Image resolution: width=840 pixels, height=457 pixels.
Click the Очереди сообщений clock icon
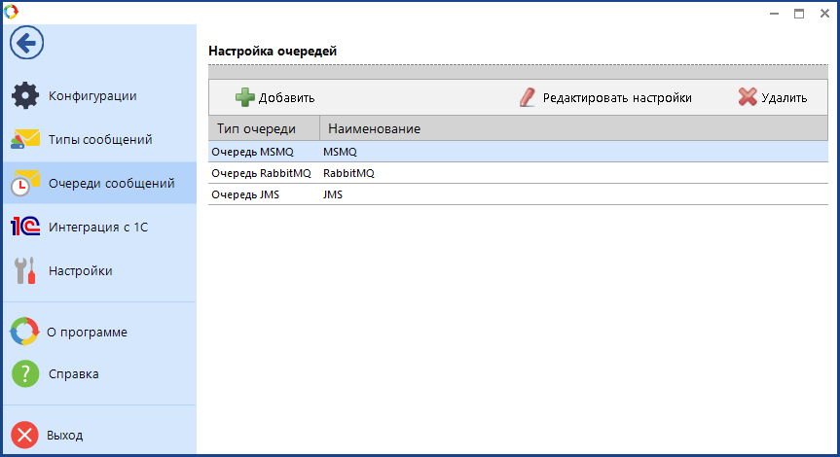[x=25, y=183]
